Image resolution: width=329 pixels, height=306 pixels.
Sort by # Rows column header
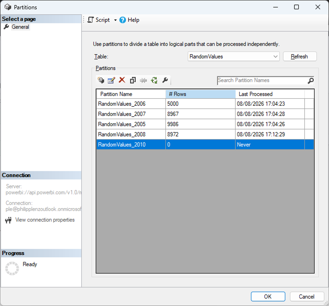click(x=201, y=94)
